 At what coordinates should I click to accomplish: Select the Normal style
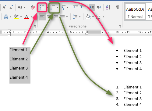coord(135,12)
